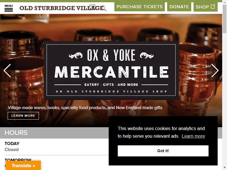Viewport: 227px width, 170px height.
Task: Open the cookie Learn more link
Action: (x=193, y=136)
